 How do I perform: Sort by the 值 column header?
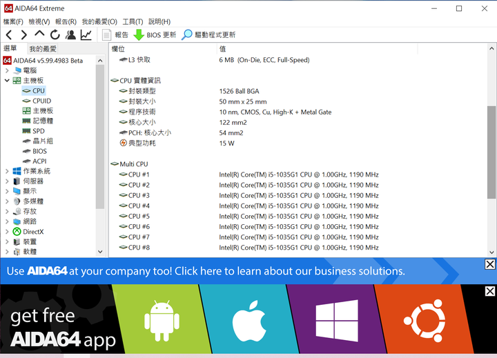coord(318,49)
